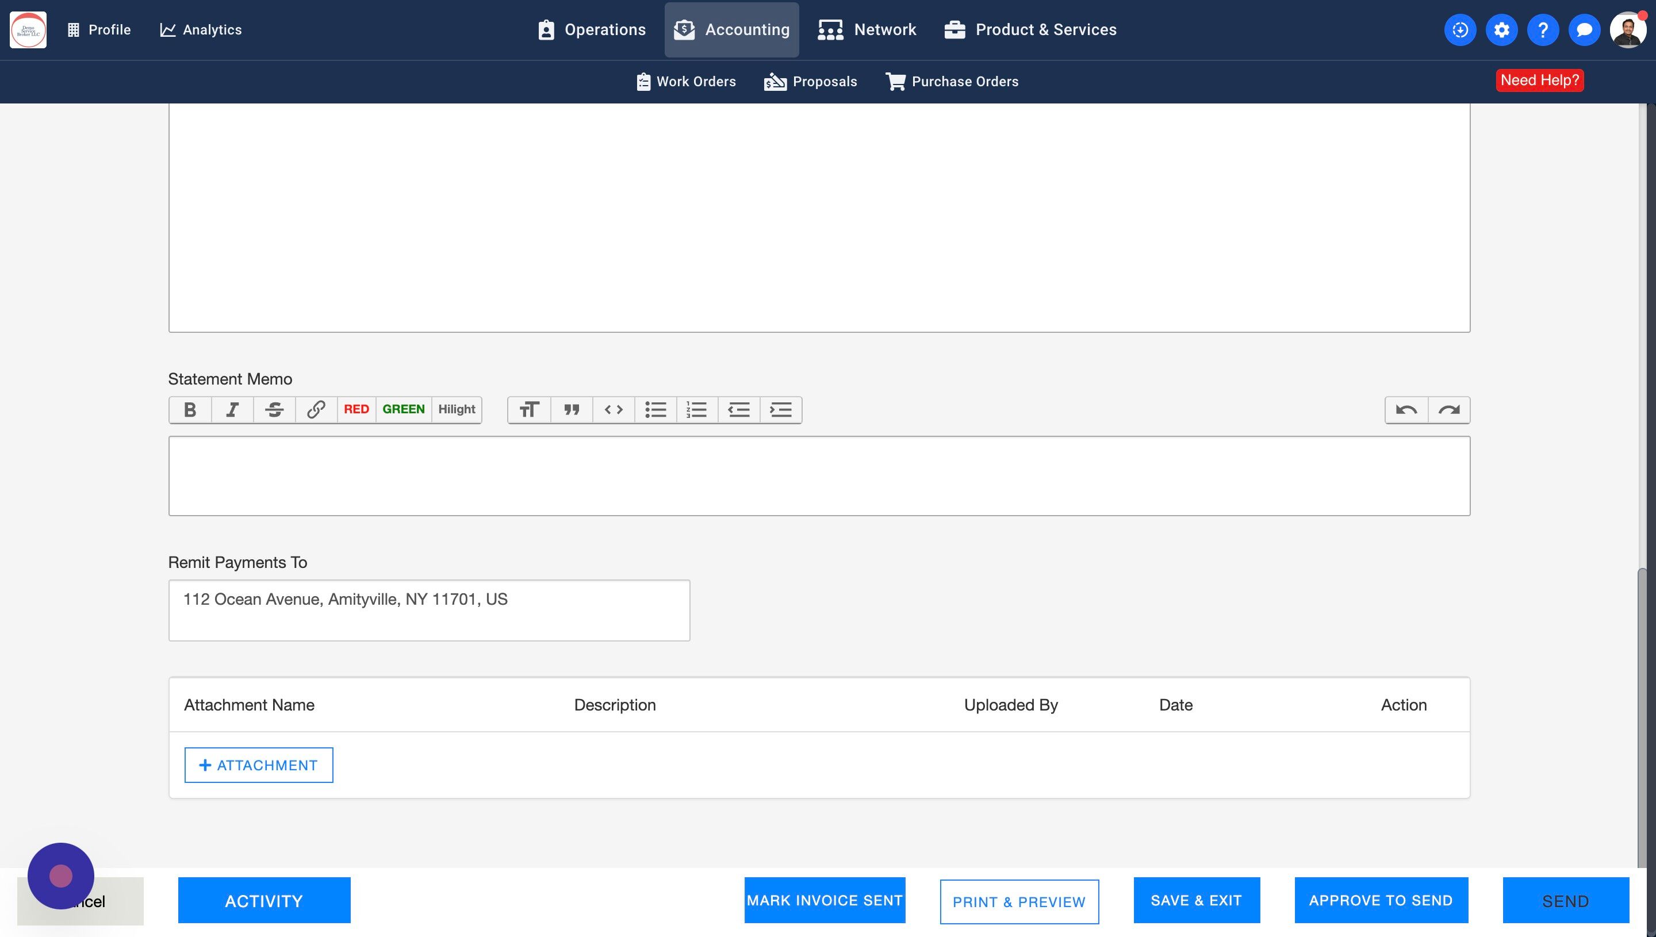Redo the memo edit
The width and height of the screenshot is (1656, 937).
(x=1449, y=410)
